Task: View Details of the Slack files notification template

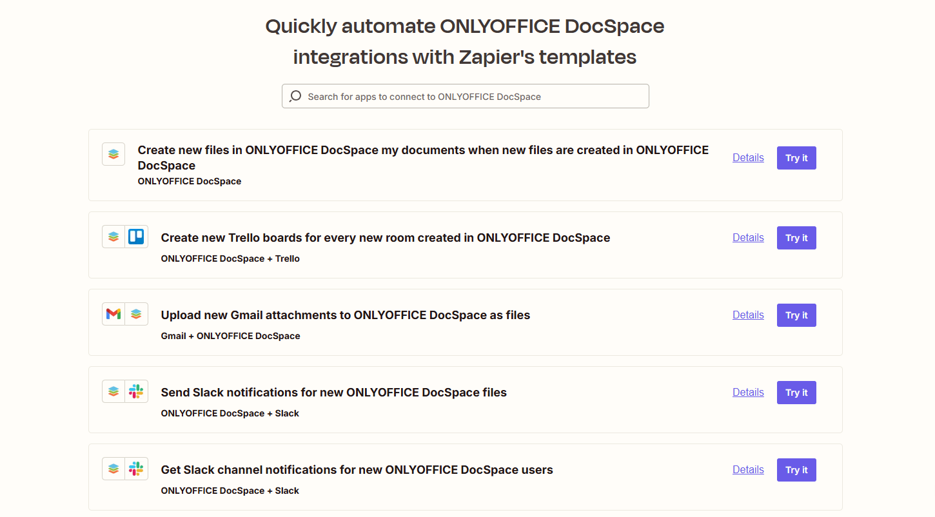Action: (748, 392)
